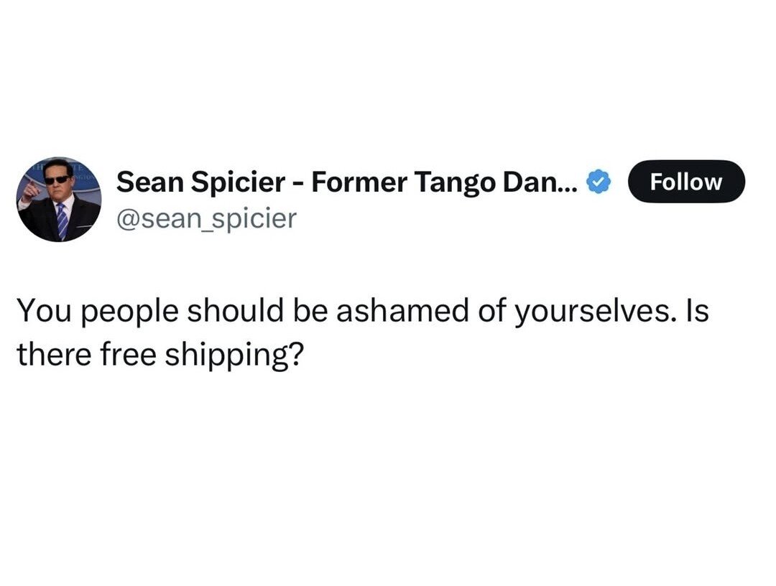The width and height of the screenshot is (776, 586).
Task: Click the text 'there free shipping?'
Action: [160, 355]
